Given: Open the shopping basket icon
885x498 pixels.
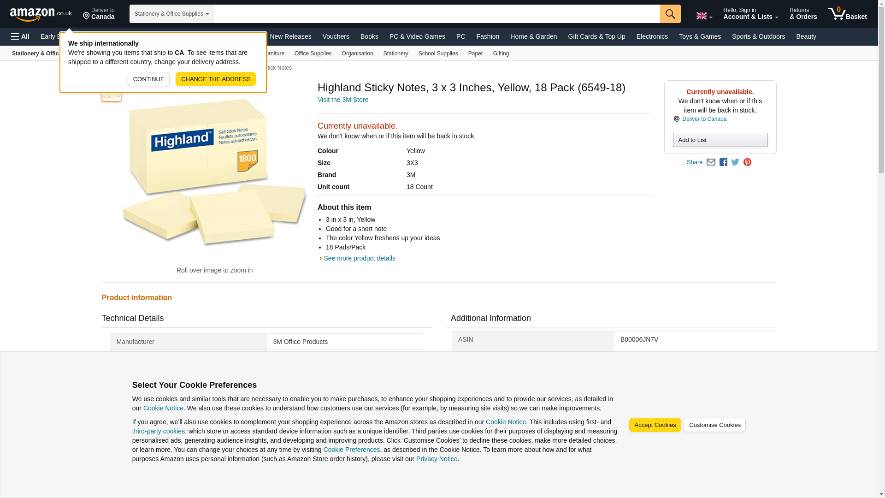Looking at the screenshot, I should (x=847, y=14).
